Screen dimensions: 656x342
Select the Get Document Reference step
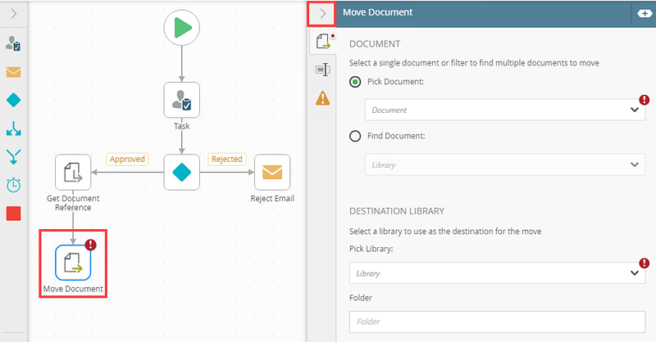click(73, 172)
